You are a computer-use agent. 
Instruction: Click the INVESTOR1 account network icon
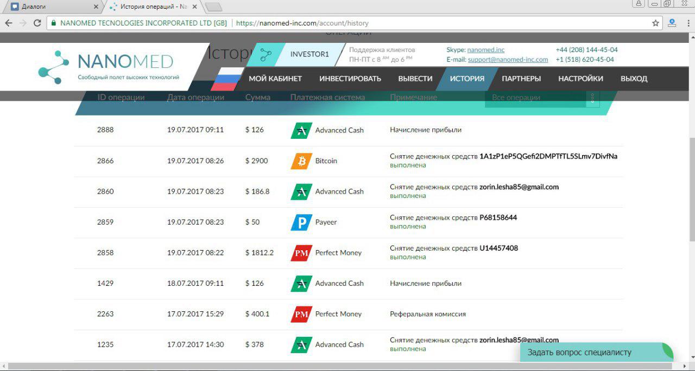tap(266, 54)
